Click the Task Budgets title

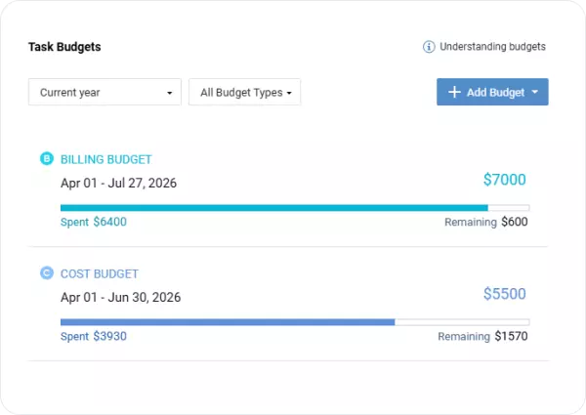tap(64, 47)
